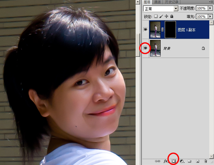Click the mask link chain icon

tap(162, 30)
